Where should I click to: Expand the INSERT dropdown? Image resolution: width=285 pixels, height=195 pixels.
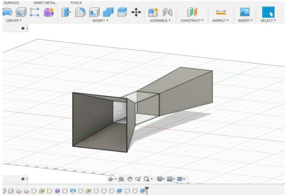click(x=245, y=21)
